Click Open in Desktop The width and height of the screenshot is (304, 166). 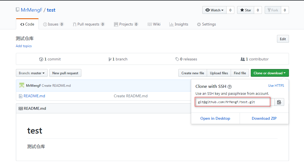click(215, 118)
